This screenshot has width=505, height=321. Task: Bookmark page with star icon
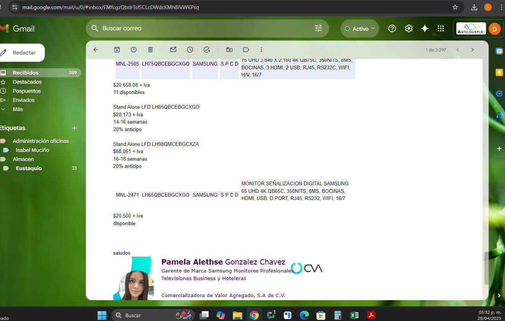455,7
